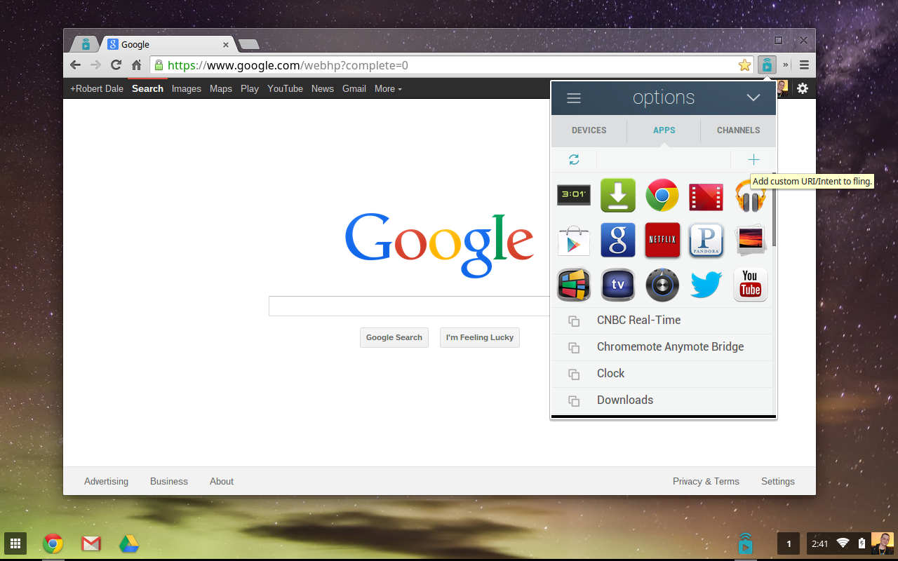Viewport: 898px width, 561px height.
Task: Launch the Twitter bird app icon
Action: pos(706,285)
